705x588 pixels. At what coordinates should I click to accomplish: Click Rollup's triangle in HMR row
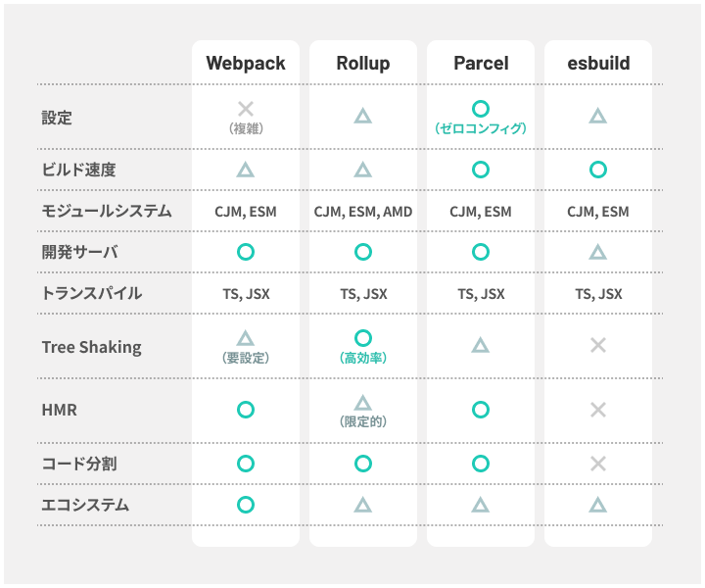tap(363, 403)
